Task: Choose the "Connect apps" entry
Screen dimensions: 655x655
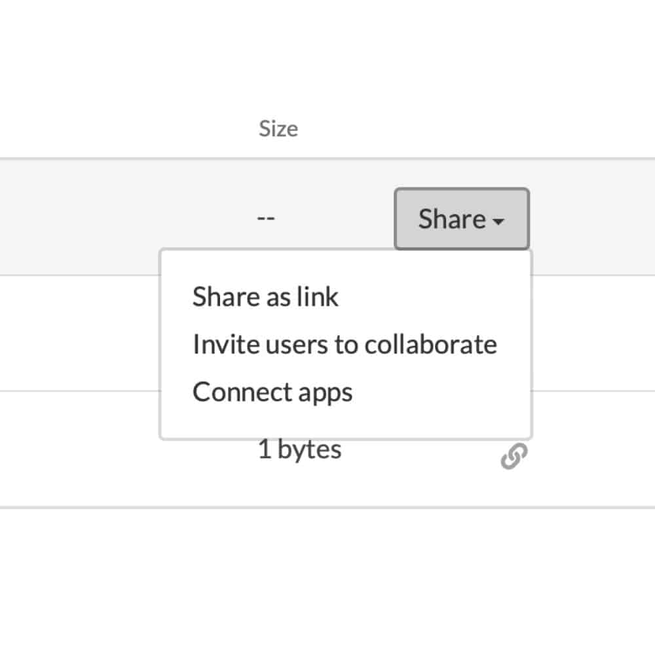Action: pos(272,392)
